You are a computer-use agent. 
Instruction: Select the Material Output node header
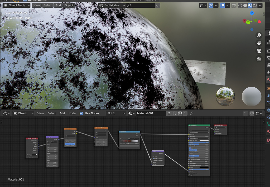click(x=220, y=125)
